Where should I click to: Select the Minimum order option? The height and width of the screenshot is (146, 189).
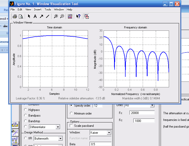click(71, 113)
